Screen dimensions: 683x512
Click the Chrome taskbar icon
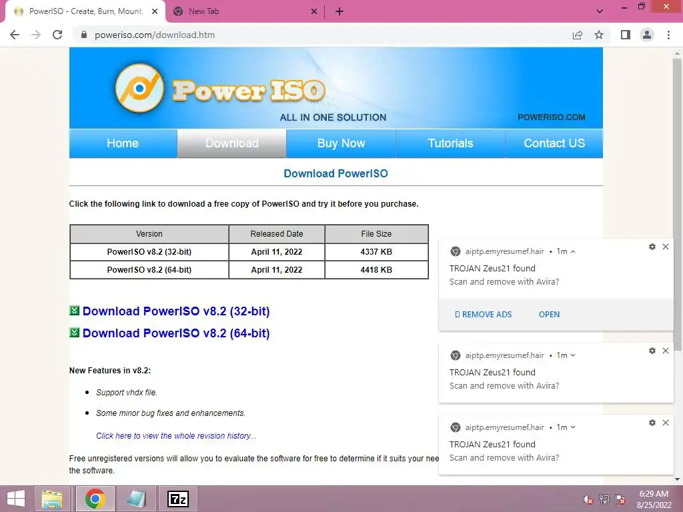tap(95, 499)
